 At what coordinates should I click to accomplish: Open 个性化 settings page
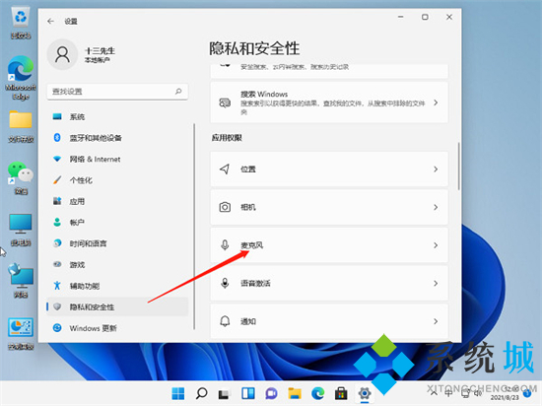pyautogui.click(x=117, y=180)
